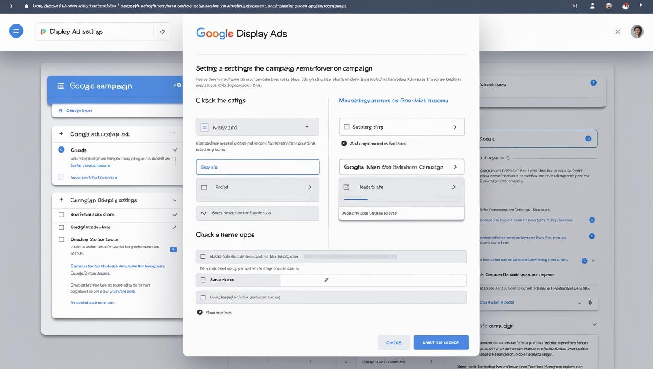Tick the second checkbox under Campaign display settings
The height and width of the screenshot is (369, 653).
(62, 227)
